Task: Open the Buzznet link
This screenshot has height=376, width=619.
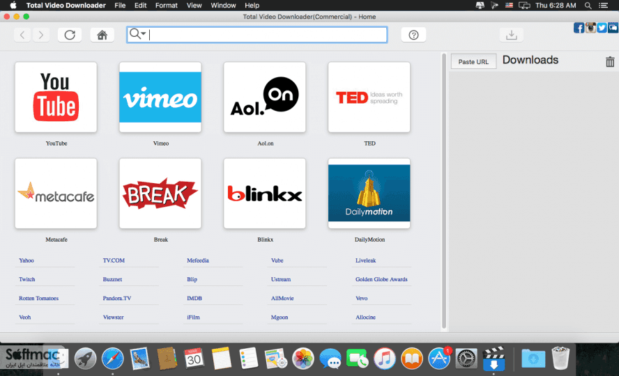Action: pos(112,279)
